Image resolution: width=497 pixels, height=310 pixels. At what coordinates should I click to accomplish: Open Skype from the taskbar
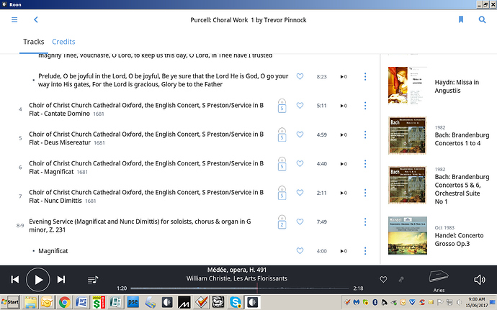[x=236, y=302]
